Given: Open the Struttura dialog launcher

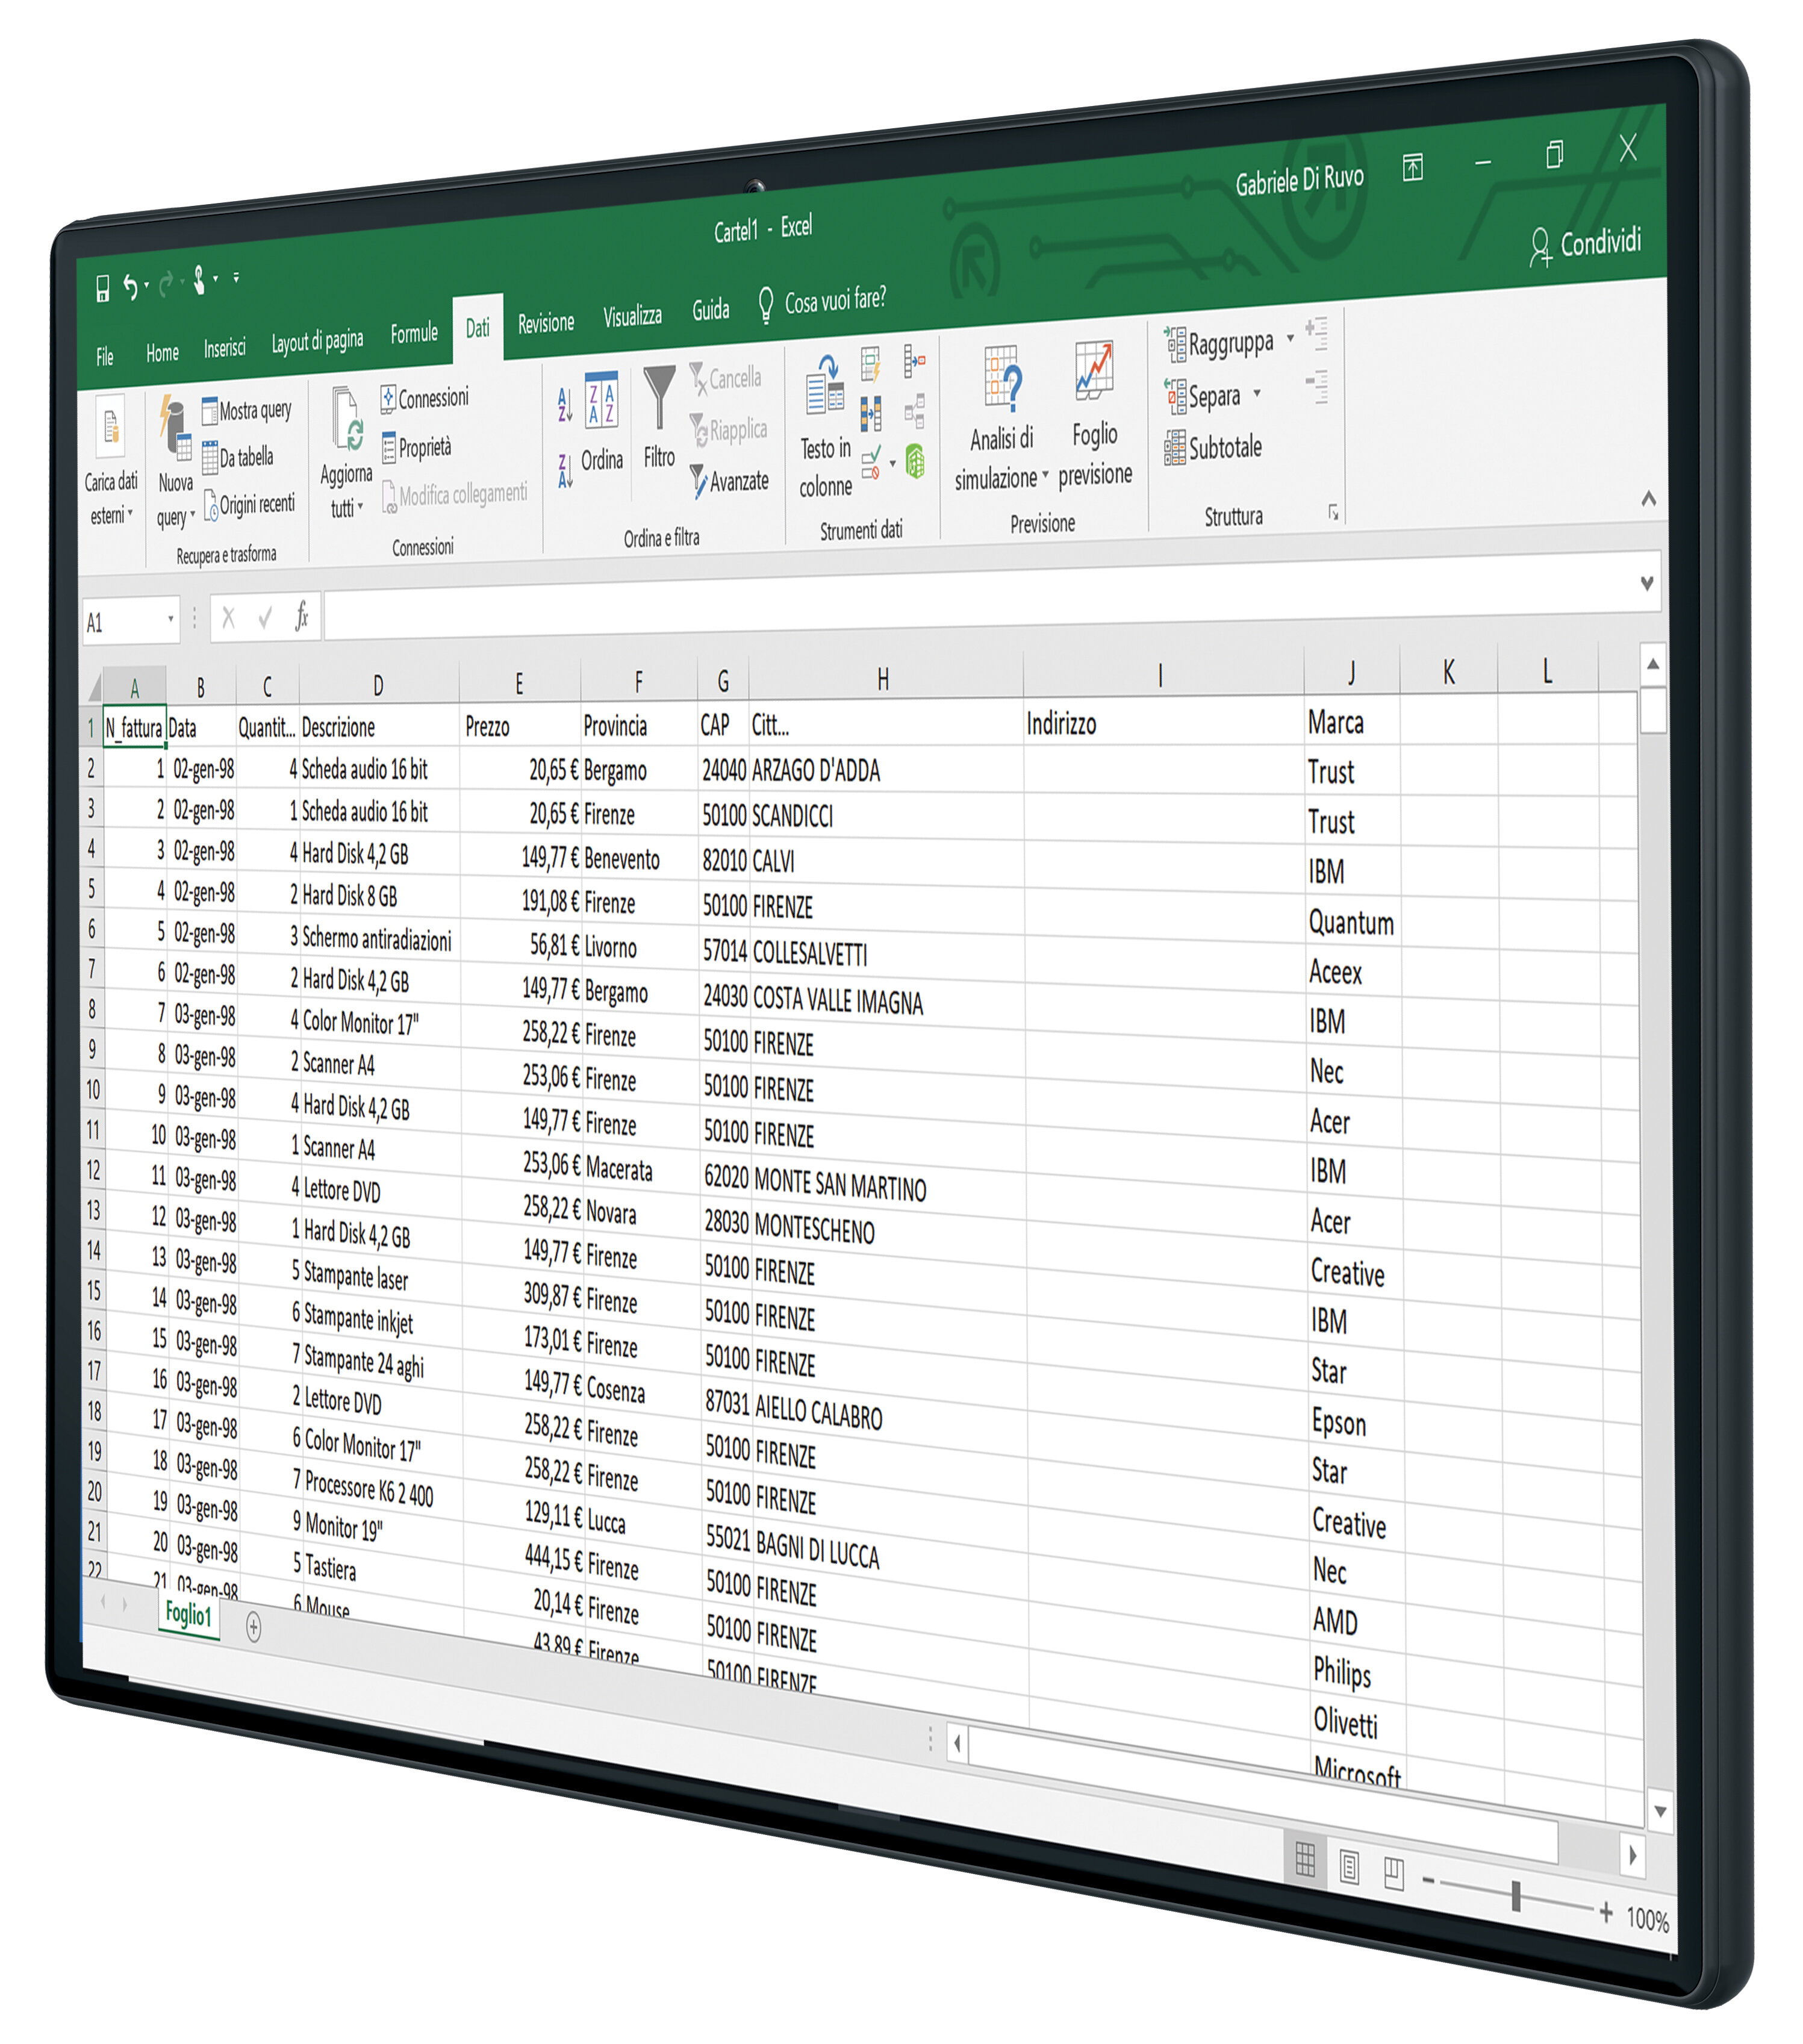Looking at the screenshot, I should pos(1333,512).
